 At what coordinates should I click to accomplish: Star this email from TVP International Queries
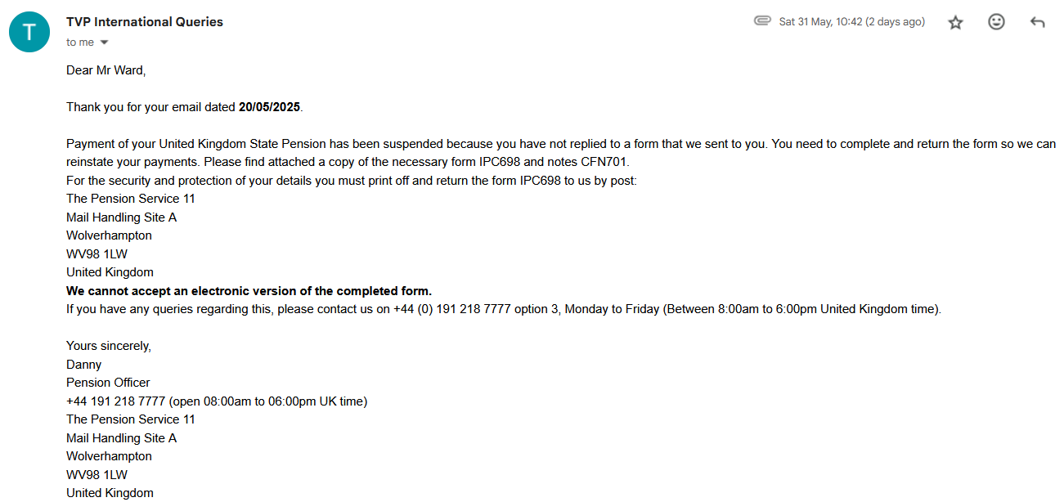coord(955,23)
